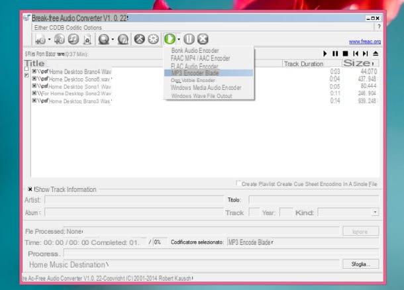Click into the Year field
Viewport: 404px width, 290px height.
point(286,213)
